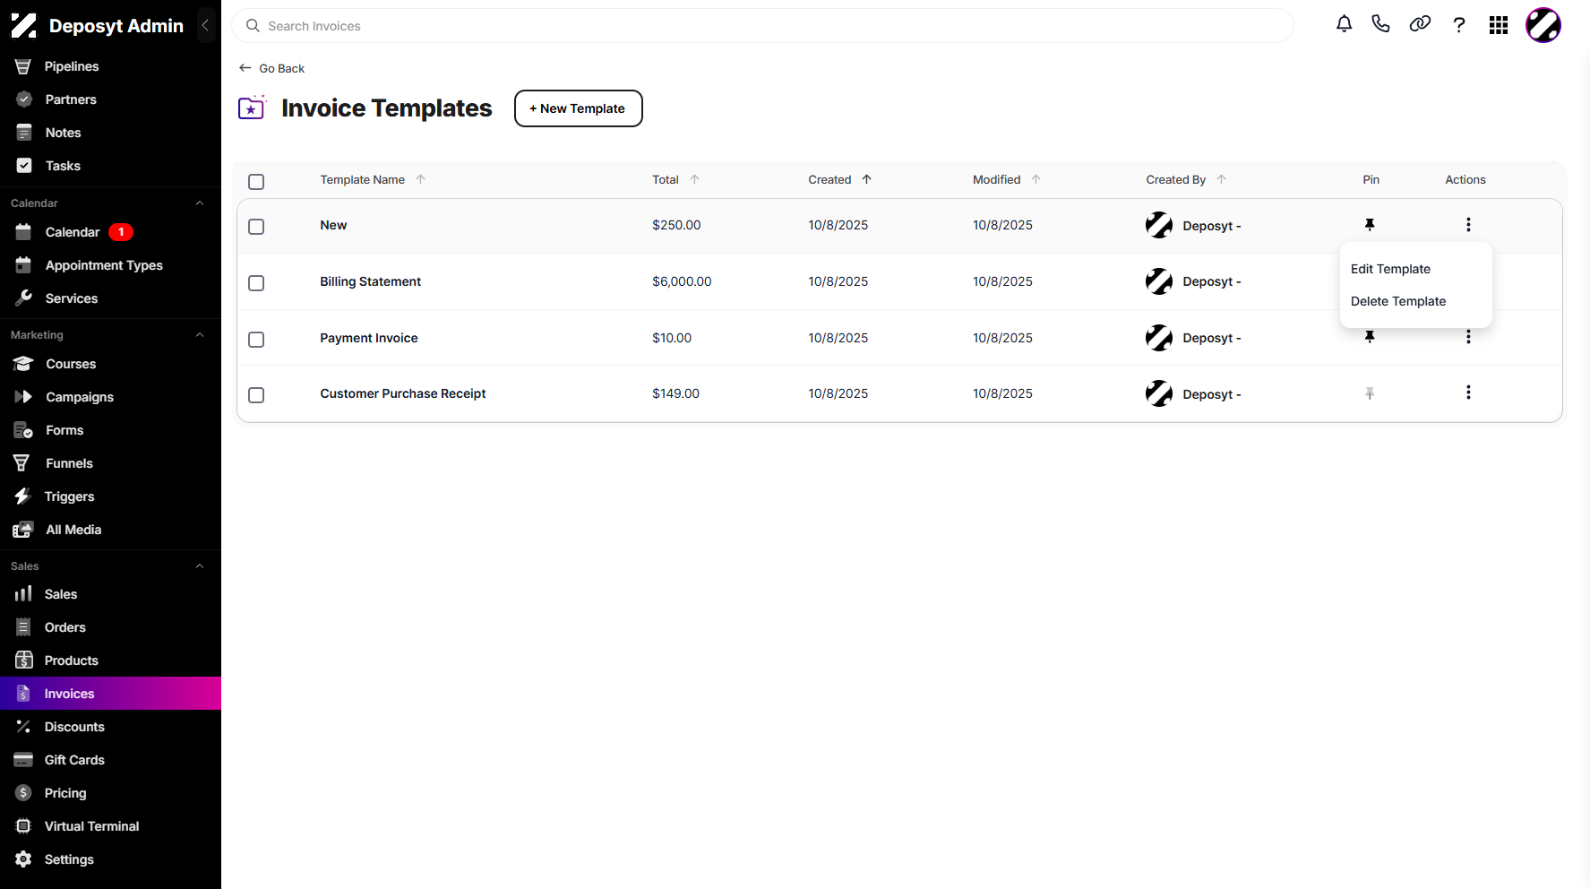The width and height of the screenshot is (1590, 889).
Task: Check the New template row checkbox
Action: pos(256,227)
